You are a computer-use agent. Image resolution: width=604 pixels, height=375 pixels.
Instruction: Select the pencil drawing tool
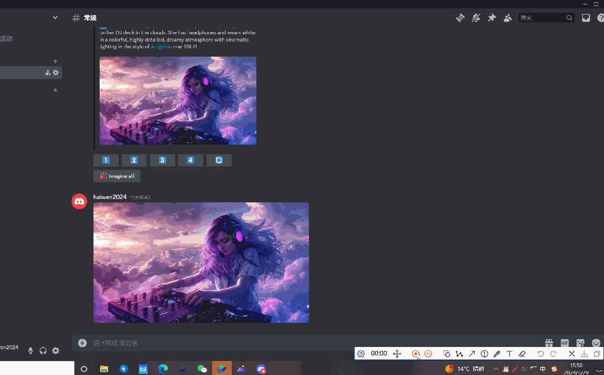tap(497, 354)
